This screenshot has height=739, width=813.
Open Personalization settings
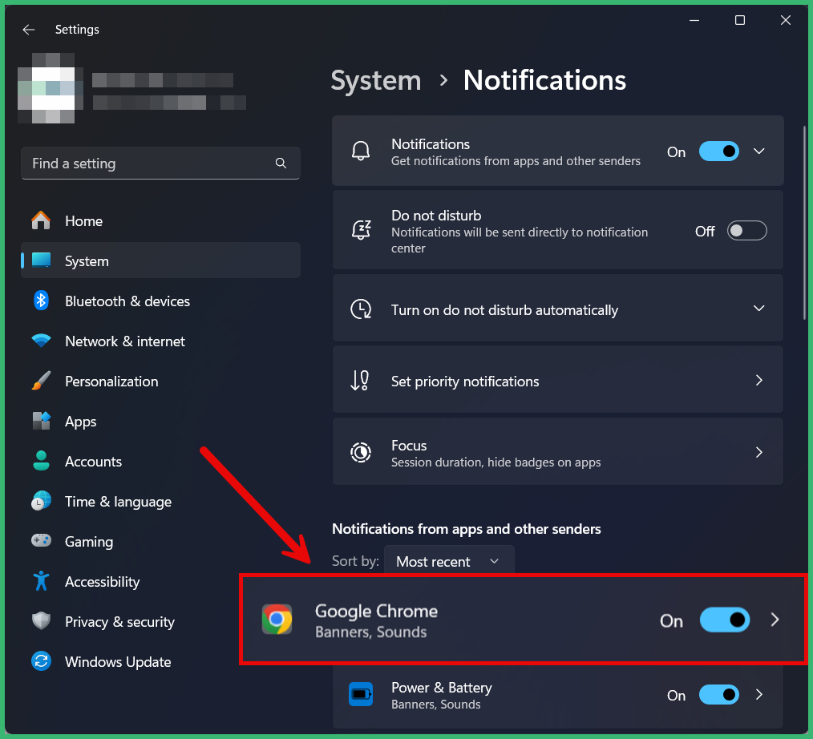160,381
